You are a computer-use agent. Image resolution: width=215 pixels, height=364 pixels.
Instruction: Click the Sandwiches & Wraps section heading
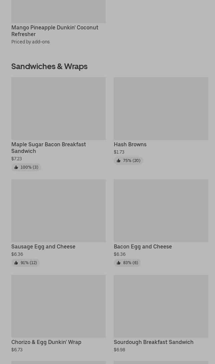click(49, 66)
